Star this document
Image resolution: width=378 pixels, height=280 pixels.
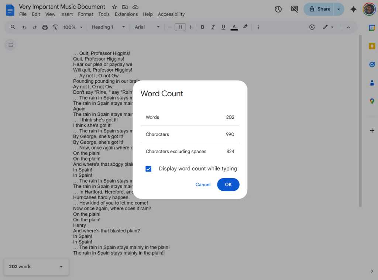coord(114,7)
